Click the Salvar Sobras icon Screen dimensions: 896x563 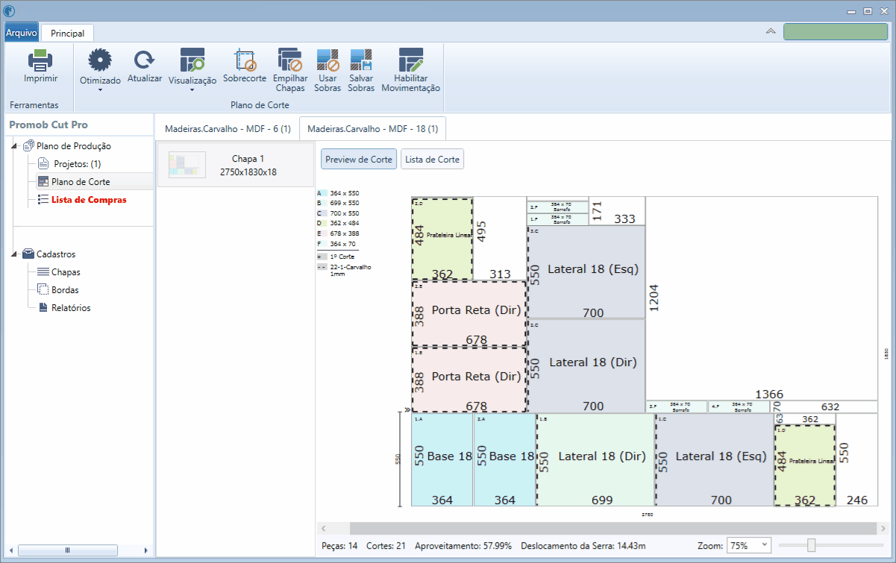[x=361, y=60]
